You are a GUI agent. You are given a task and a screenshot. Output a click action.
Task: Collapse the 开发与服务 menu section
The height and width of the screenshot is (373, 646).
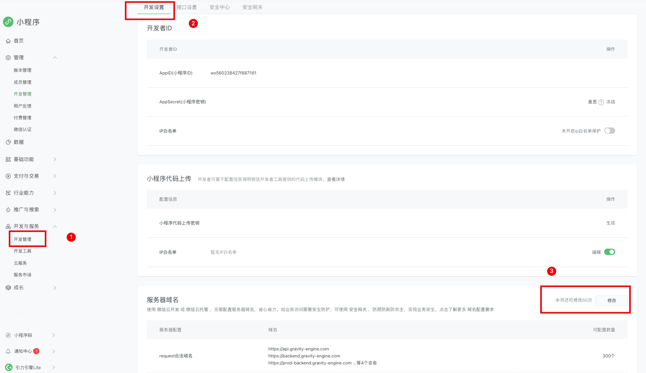click(x=55, y=226)
